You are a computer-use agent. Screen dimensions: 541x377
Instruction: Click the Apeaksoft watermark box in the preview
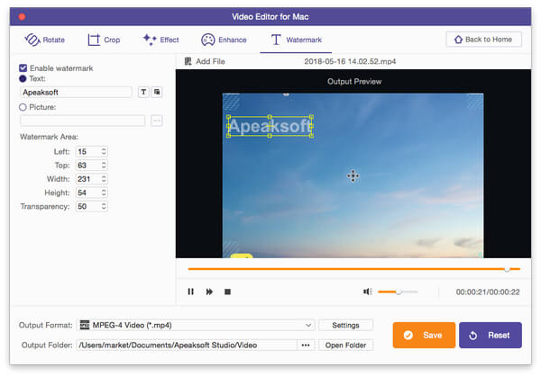coord(270,126)
